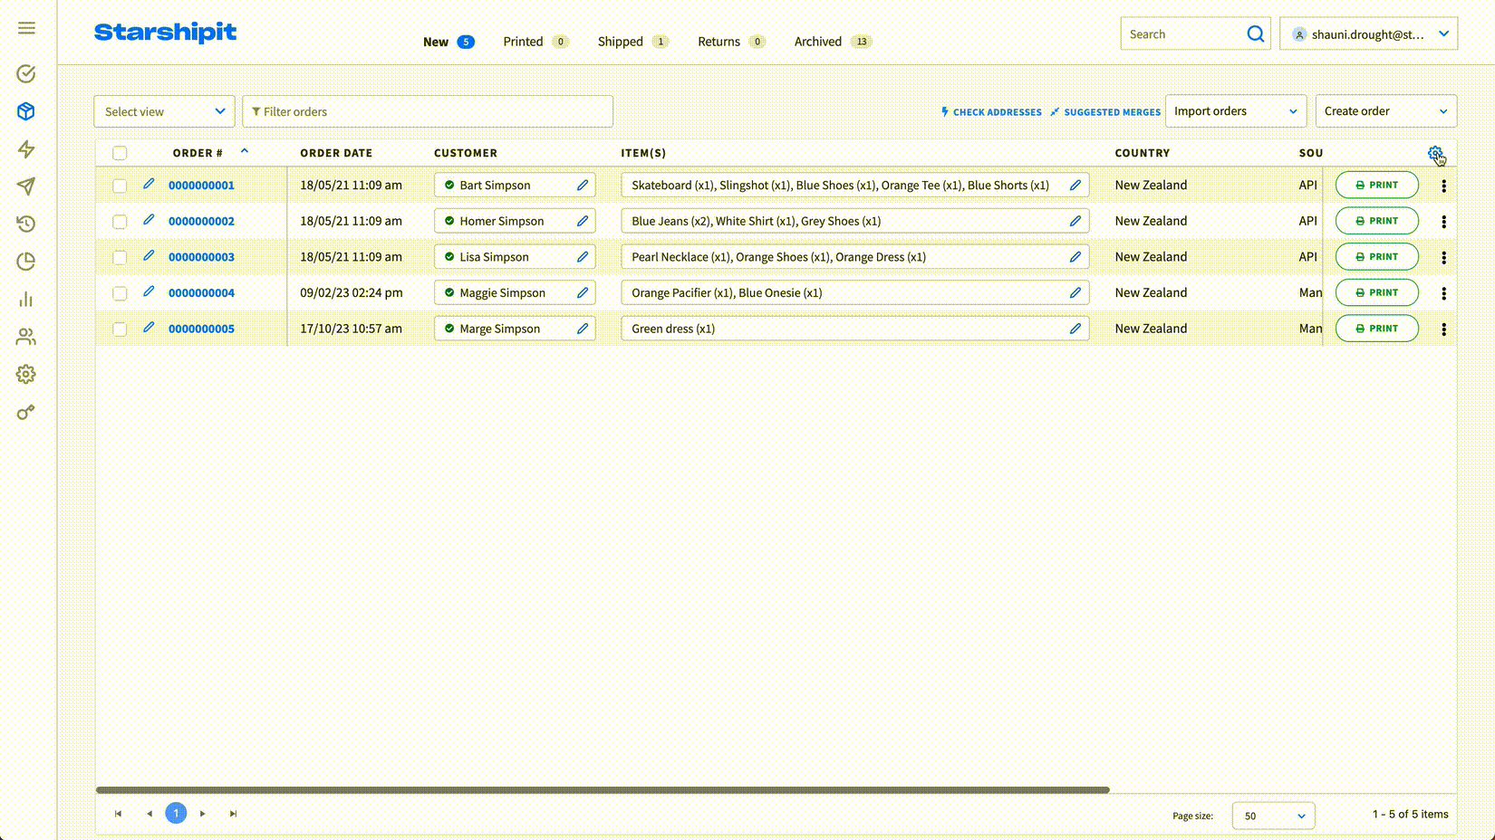
Task: Edit order 0000000003 pencil icon
Action: coord(149,256)
